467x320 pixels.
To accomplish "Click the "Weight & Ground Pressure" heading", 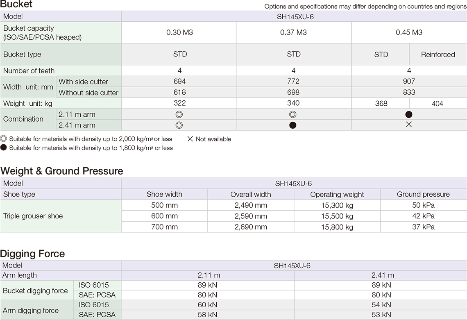I will tap(62, 171).
